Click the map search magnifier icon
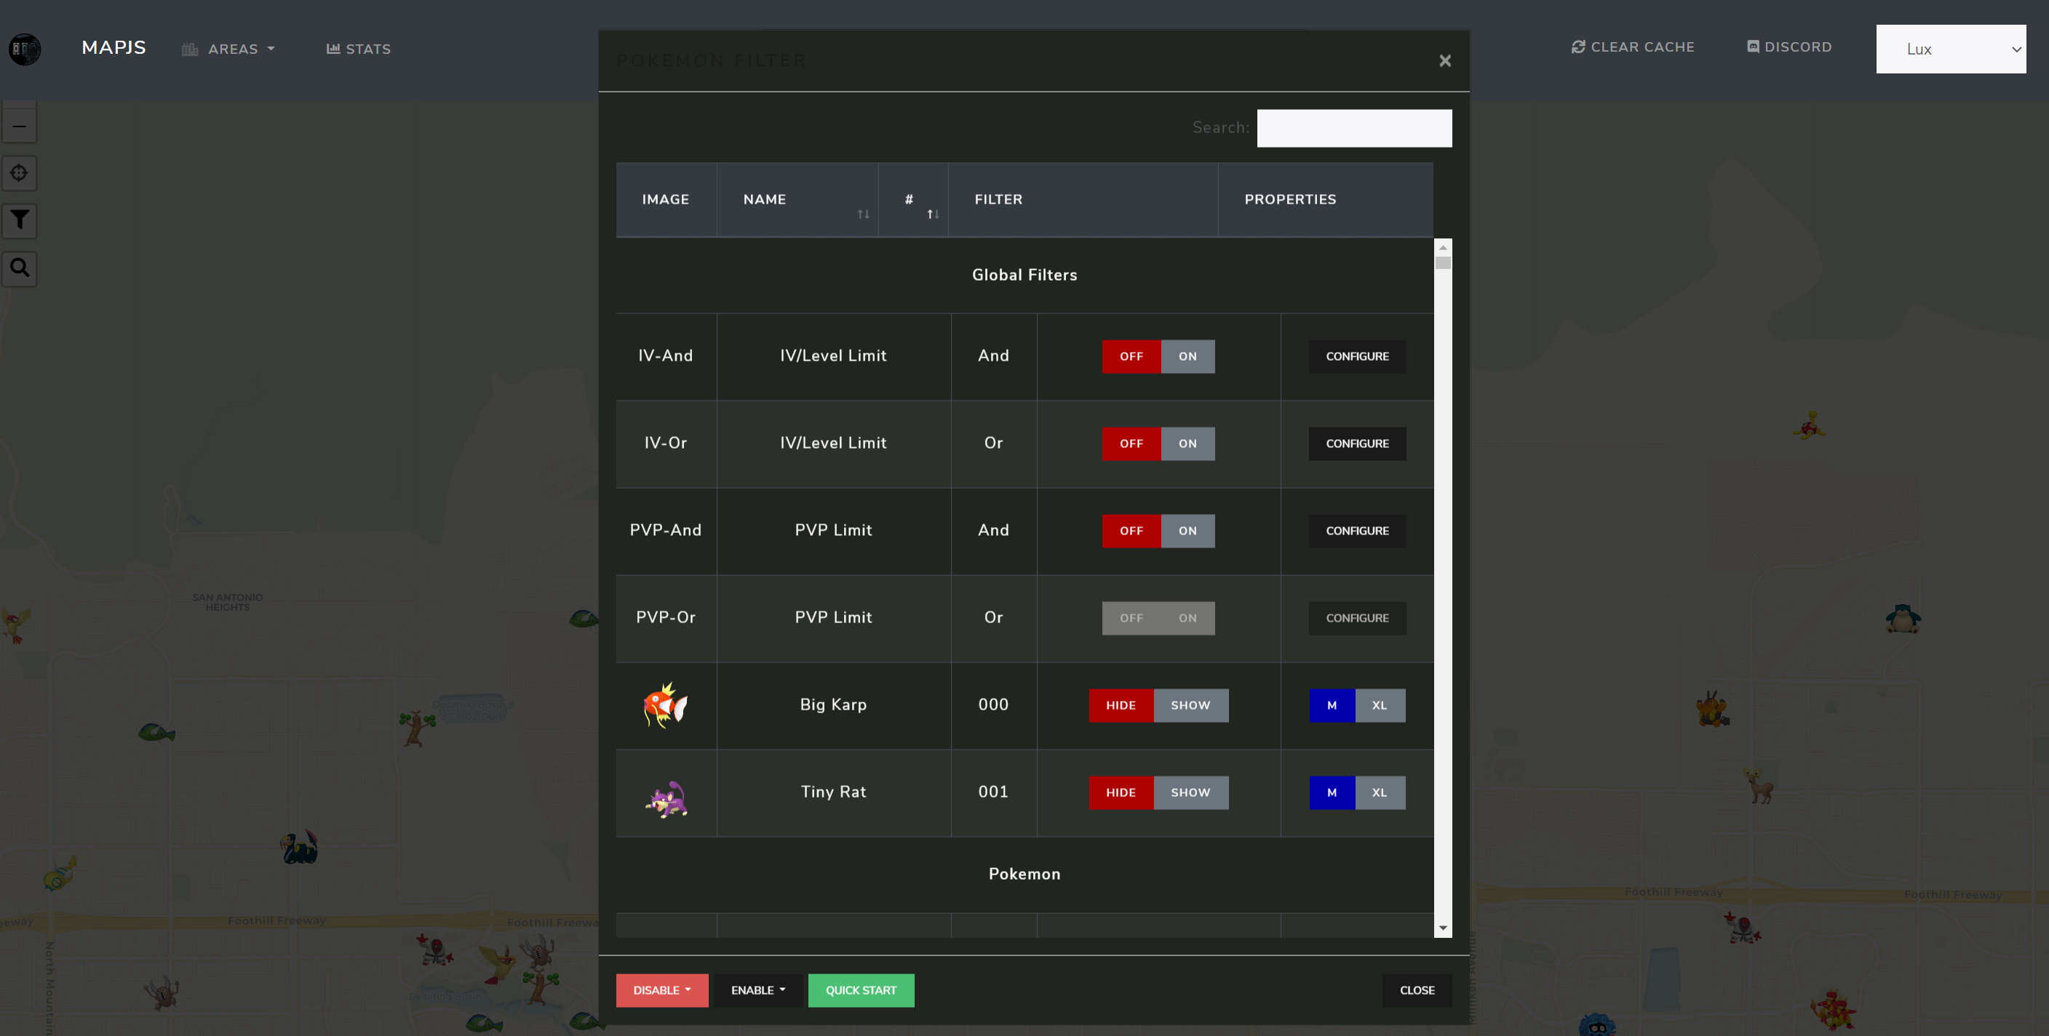Image resolution: width=2049 pixels, height=1036 pixels. (x=20, y=268)
